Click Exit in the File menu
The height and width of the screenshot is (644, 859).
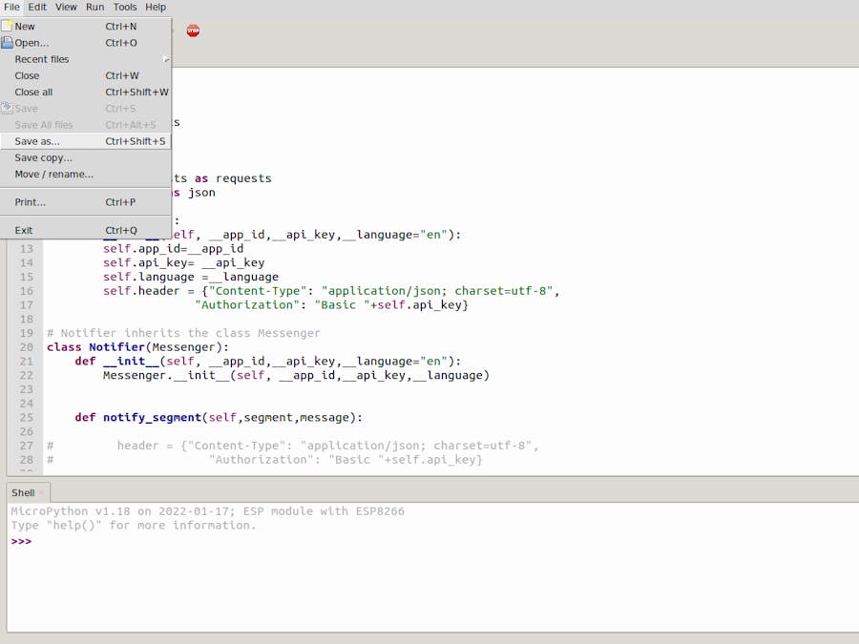pyautogui.click(x=24, y=230)
